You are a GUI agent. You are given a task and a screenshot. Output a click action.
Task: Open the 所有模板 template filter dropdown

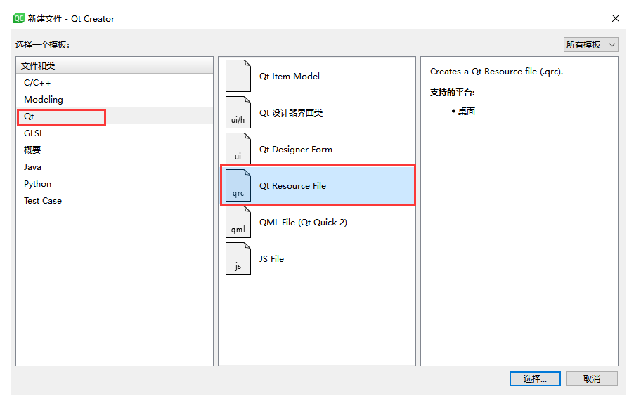click(590, 44)
